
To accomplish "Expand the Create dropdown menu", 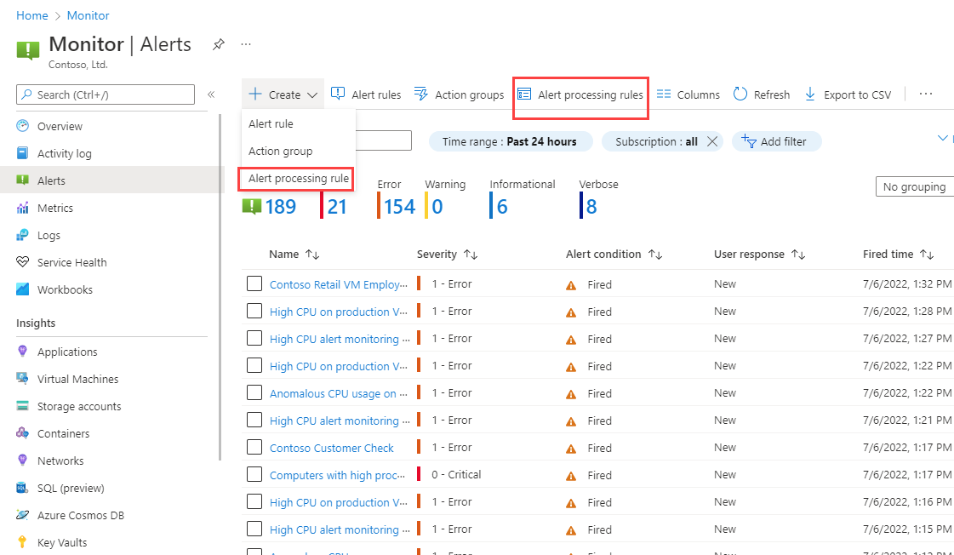I will [283, 94].
